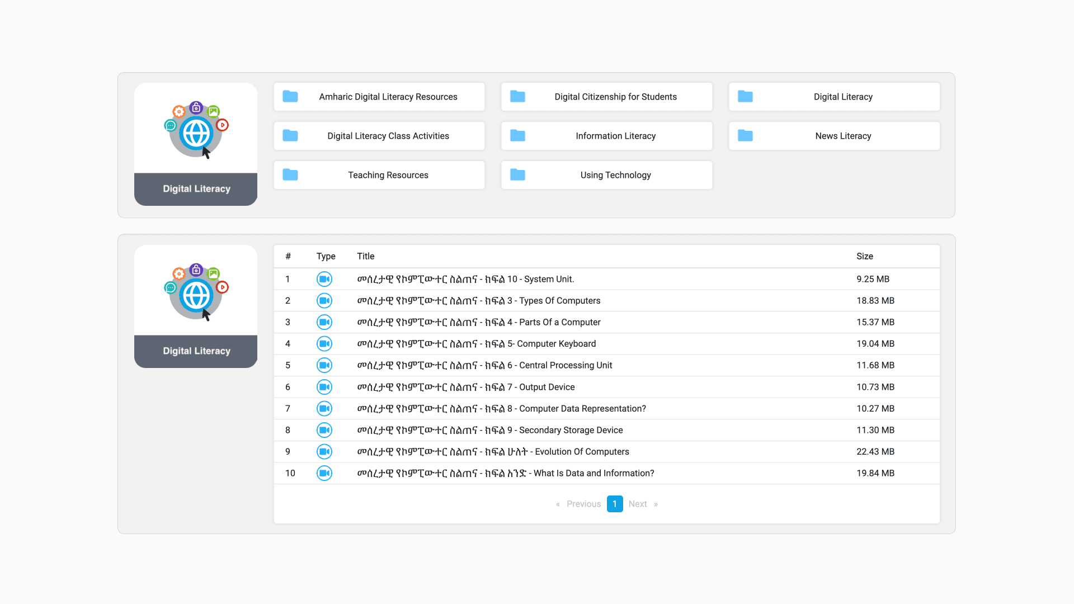Image resolution: width=1074 pixels, height=604 pixels.
Task: Click video icon for Output Device row
Action: tap(324, 387)
